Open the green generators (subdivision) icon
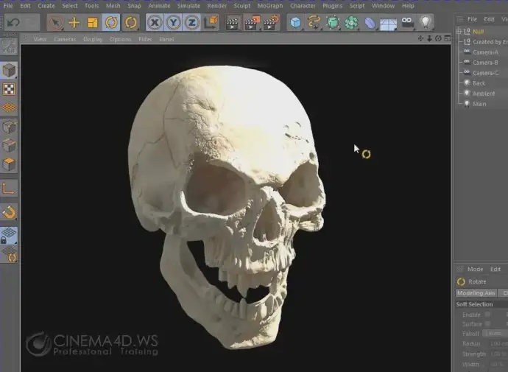The width and height of the screenshot is (508, 372). click(x=333, y=23)
